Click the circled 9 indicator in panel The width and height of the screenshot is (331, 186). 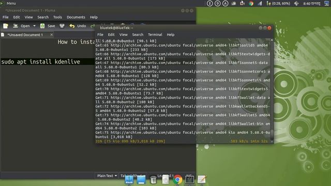click(217, 4)
